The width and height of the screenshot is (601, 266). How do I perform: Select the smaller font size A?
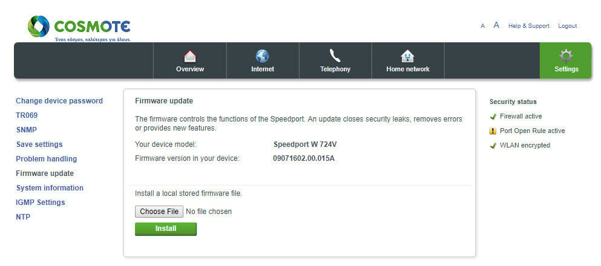[482, 26]
